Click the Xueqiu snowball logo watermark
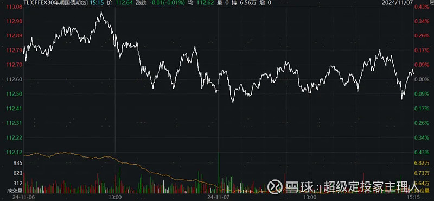The width and height of the screenshot is (434, 201). click(x=275, y=187)
